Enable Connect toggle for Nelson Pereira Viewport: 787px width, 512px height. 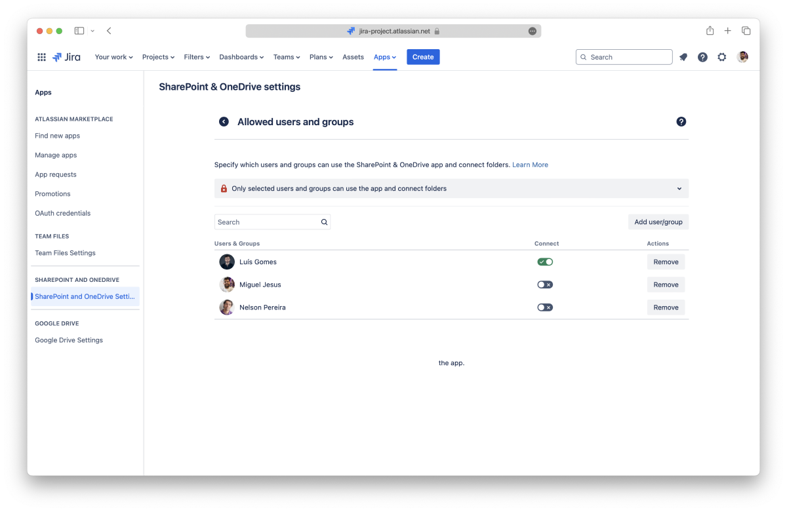(x=545, y=307)
